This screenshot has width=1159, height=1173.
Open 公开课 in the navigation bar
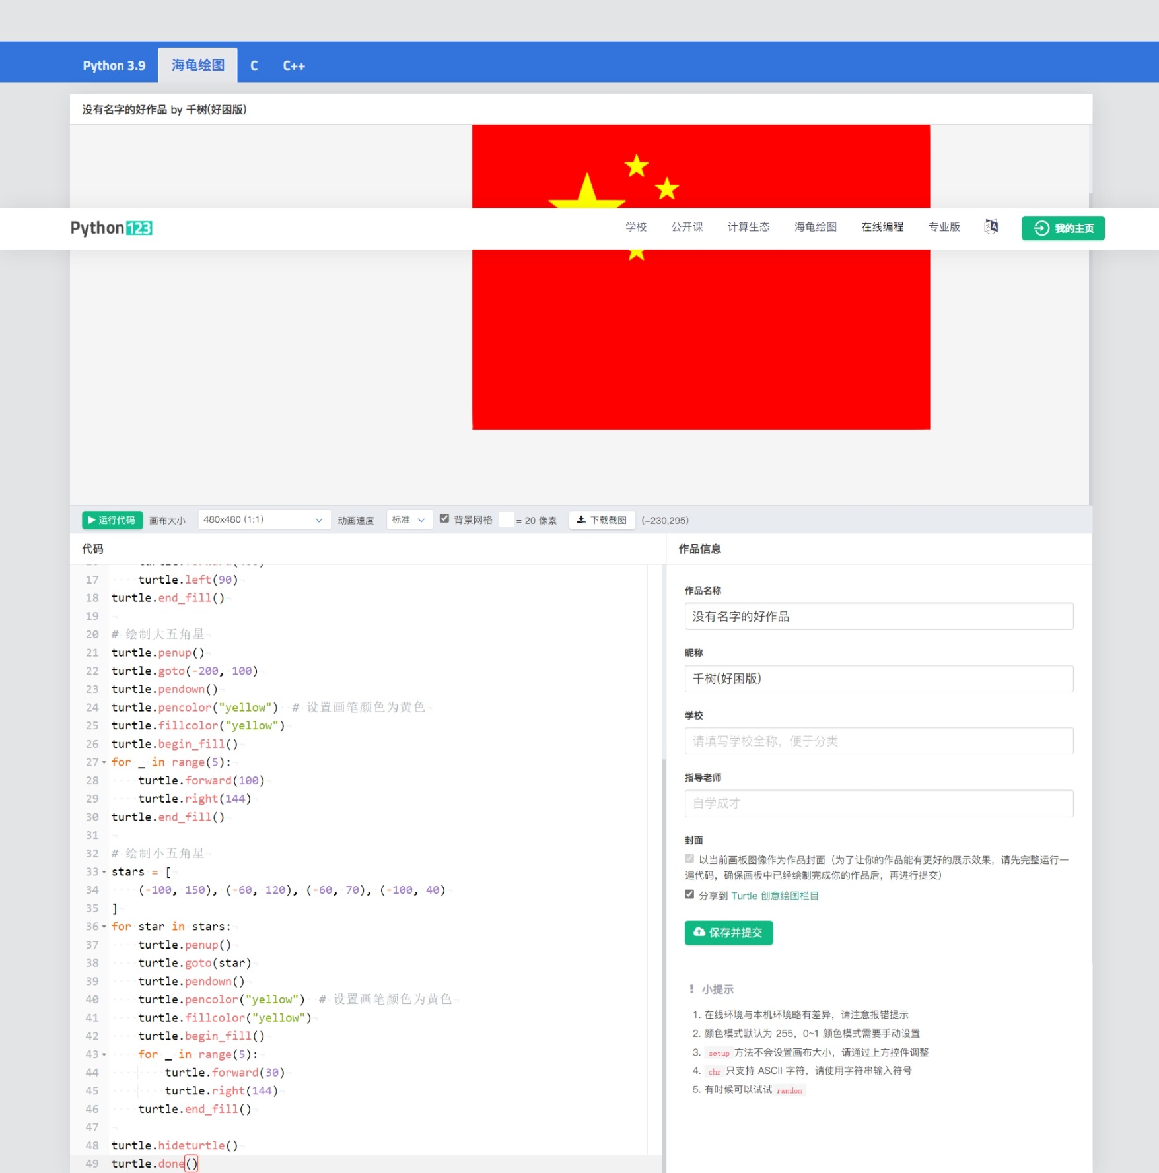tap(687, 227)
